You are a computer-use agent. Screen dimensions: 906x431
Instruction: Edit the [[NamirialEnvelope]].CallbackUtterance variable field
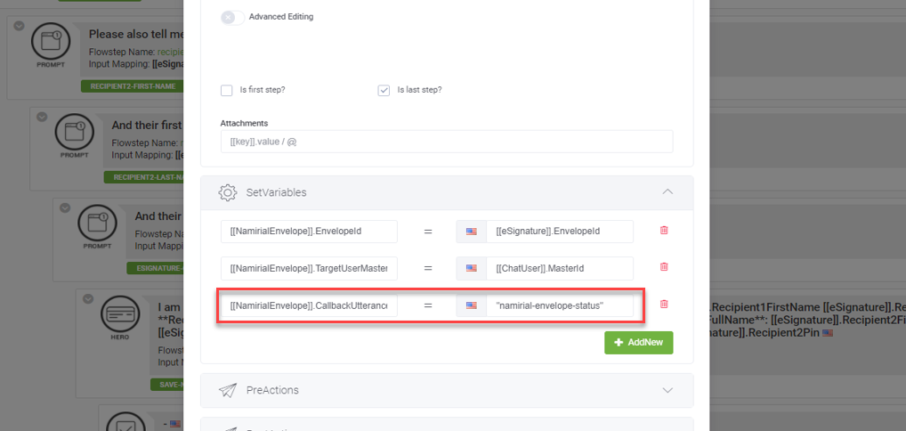[309, 305]
